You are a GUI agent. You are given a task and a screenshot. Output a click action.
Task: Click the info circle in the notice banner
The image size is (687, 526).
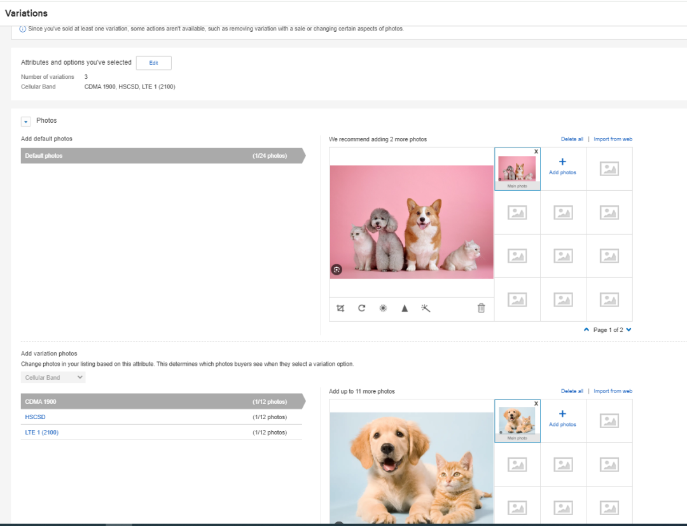22,28
